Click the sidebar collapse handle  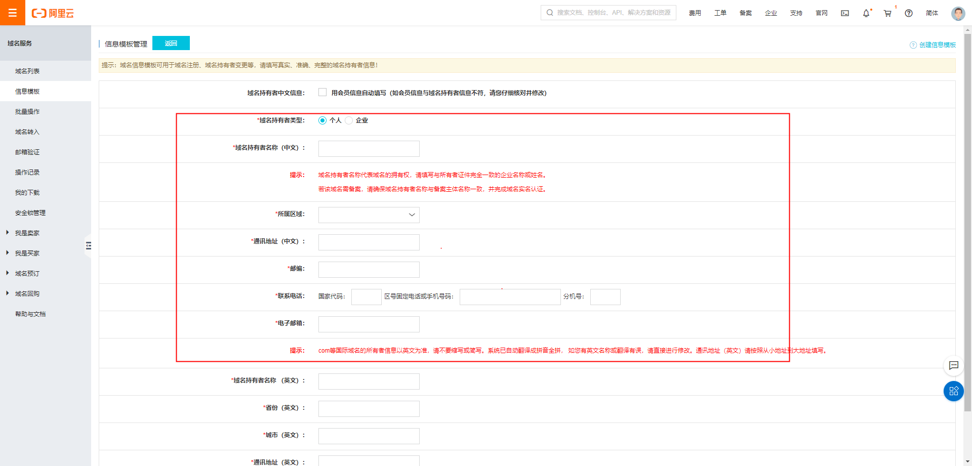tap(89, 245)
